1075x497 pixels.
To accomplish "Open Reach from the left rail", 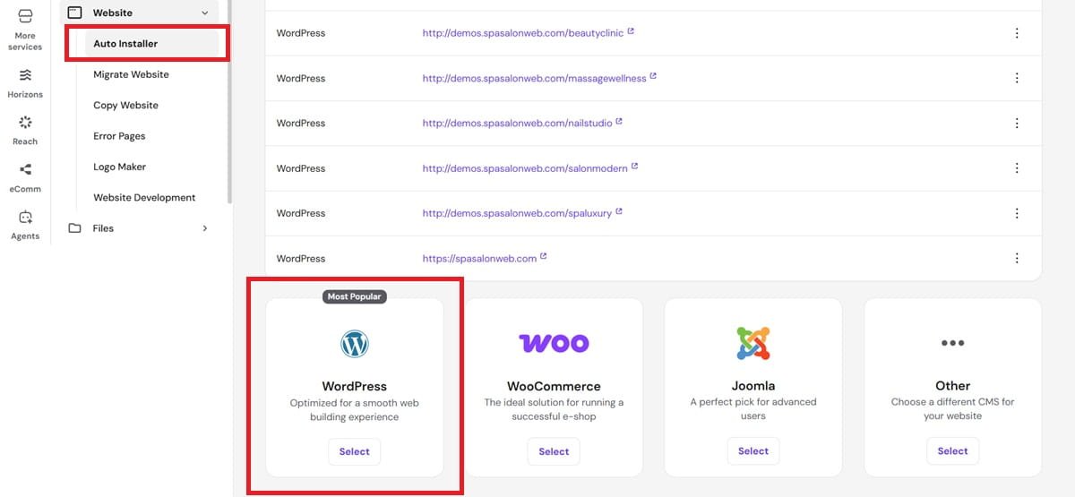I will point(25,129).
